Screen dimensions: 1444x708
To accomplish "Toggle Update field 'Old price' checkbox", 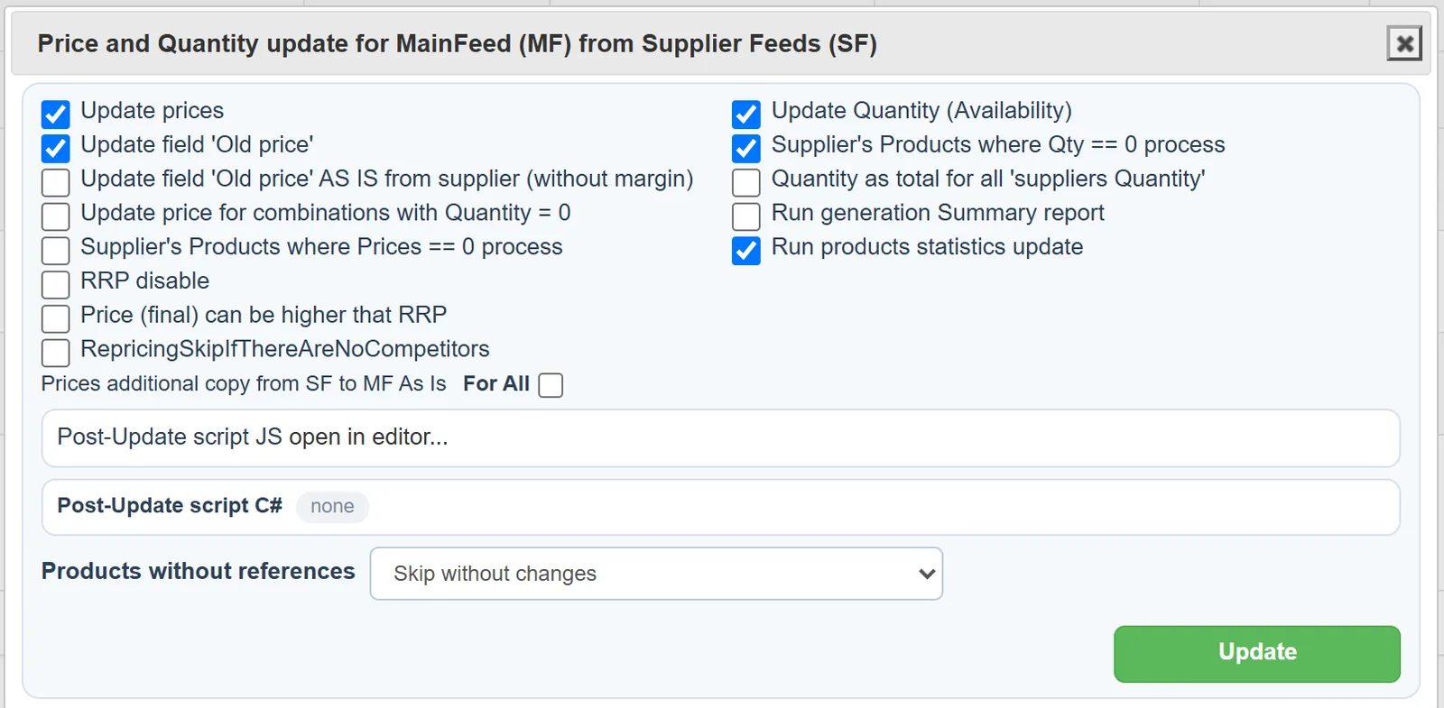I will click(56, 148).
